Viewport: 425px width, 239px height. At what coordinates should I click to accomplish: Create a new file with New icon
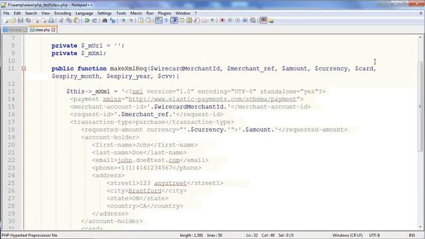coord(5,21)
